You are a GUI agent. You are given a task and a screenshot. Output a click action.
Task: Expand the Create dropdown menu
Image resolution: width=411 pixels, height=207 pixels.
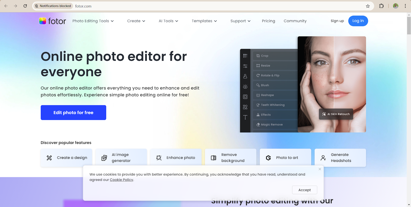(136, 21)
